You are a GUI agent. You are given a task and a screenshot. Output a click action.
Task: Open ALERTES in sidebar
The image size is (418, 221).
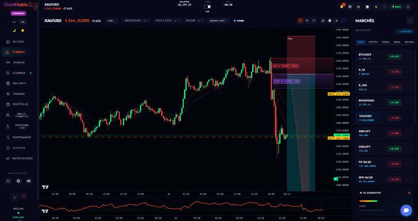click(19, 147)
